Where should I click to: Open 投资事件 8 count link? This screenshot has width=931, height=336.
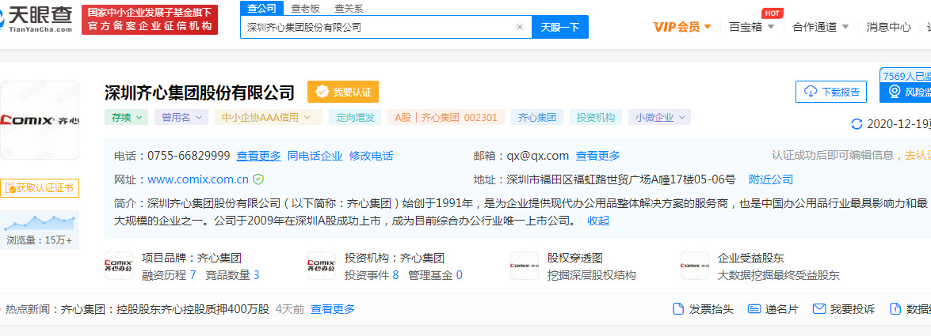372,275
